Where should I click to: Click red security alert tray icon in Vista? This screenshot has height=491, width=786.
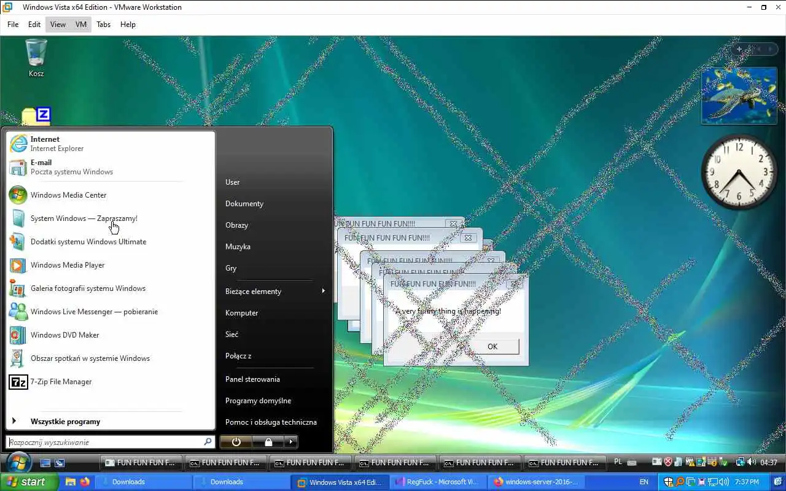pyautogui.click(x=668, y=462)
